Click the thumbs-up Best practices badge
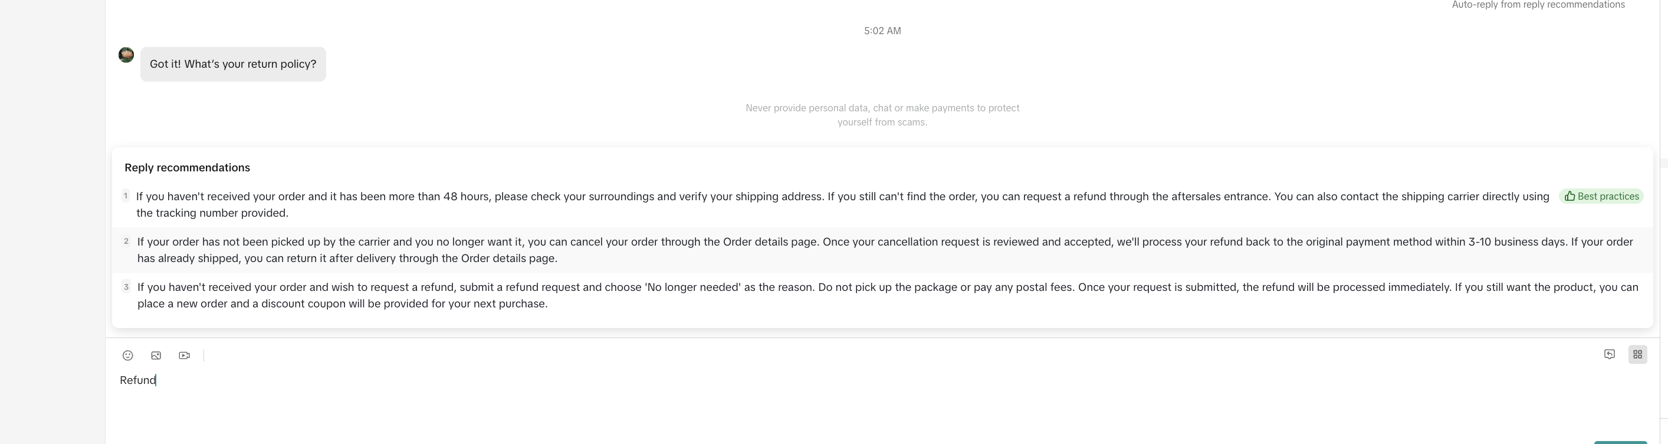Screen dimensions: 1668x444 point(1601,197)
